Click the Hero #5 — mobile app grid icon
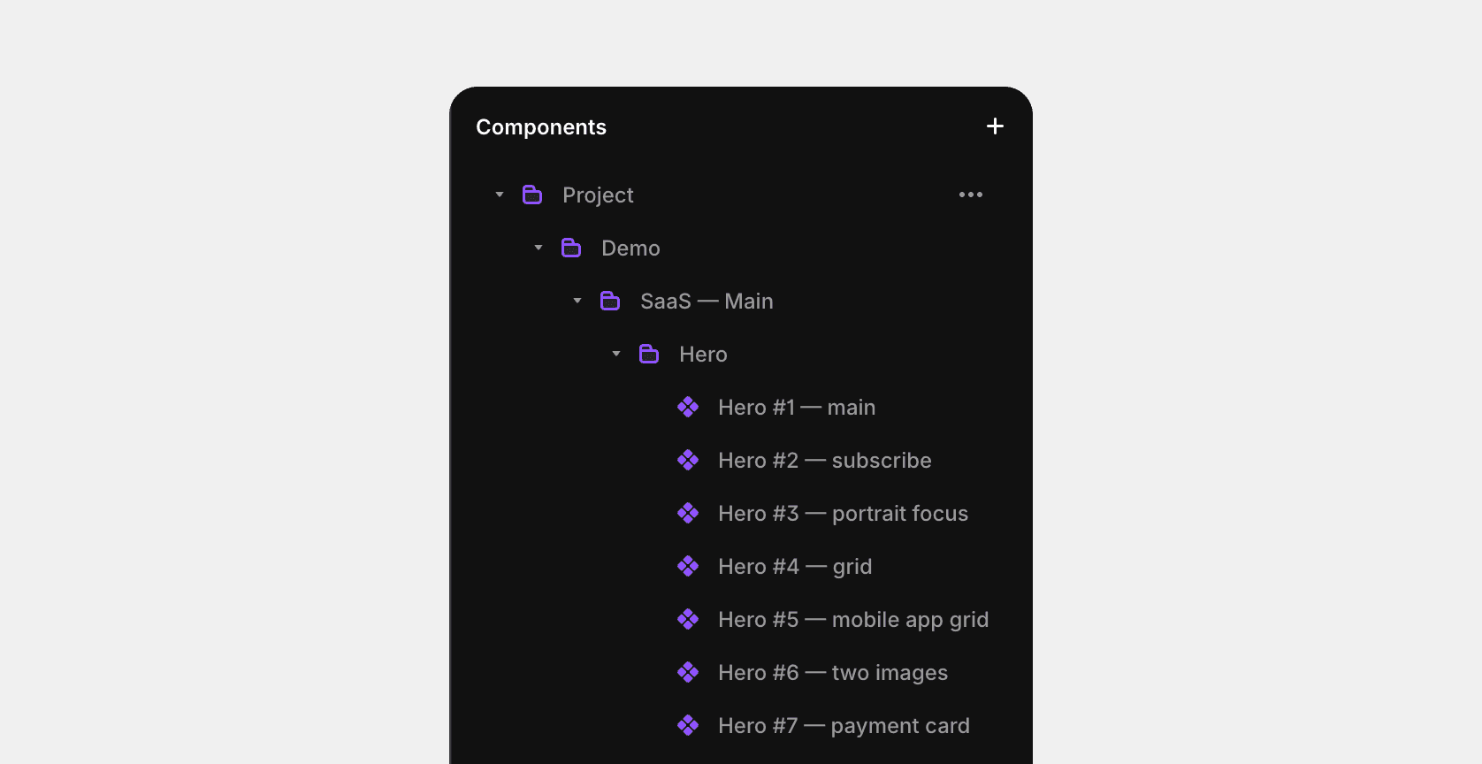The height and width of the screenshot is (764, 1482). (x=689, y=619)
